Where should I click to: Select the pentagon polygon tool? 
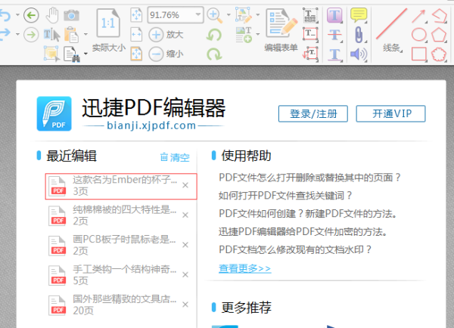coord(439,35)
